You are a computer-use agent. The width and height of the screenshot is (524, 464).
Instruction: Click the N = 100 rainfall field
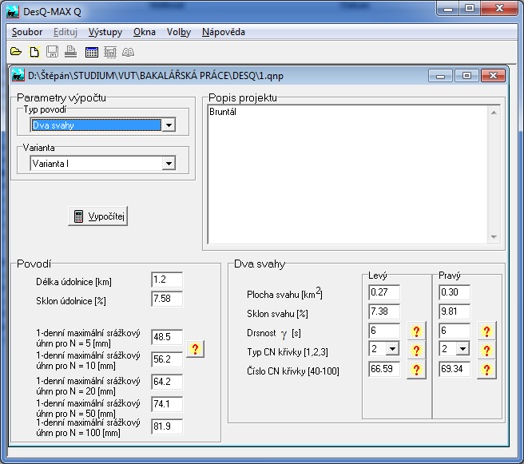click(167, 426)
